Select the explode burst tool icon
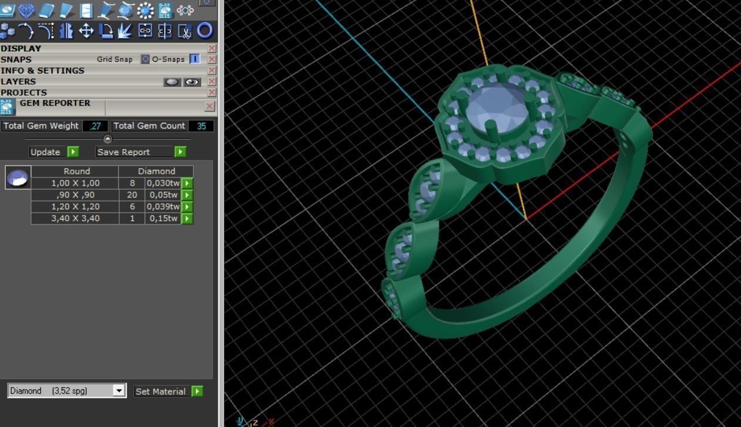The width and height of the screenshot is (741, 427). click(x=125, y=31)
